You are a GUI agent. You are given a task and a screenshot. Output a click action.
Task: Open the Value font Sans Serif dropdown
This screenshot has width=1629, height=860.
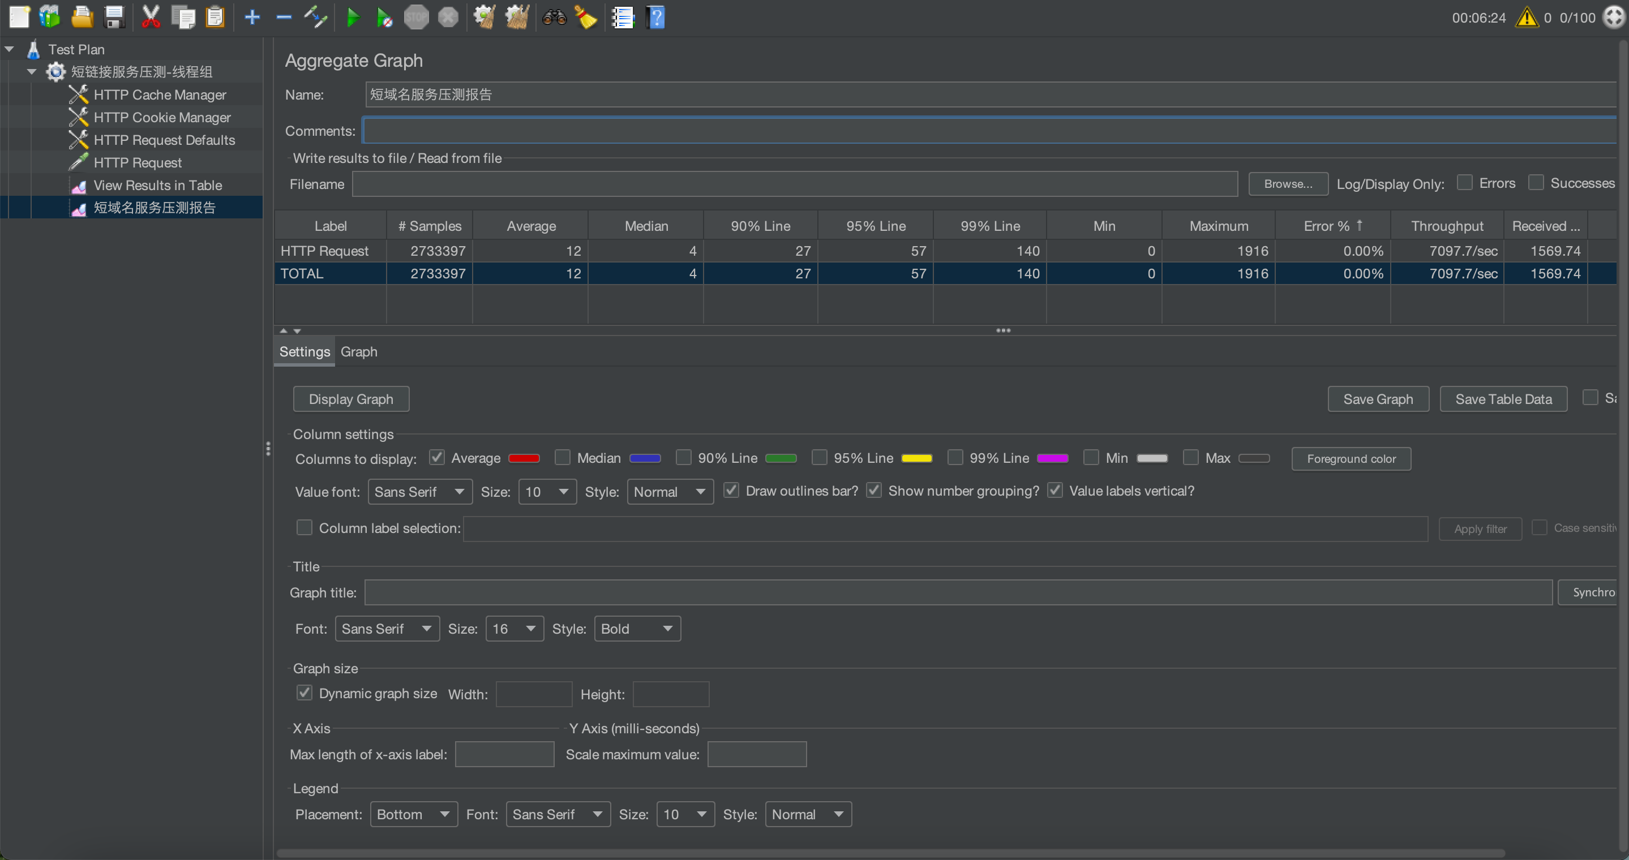click(419, 492)
